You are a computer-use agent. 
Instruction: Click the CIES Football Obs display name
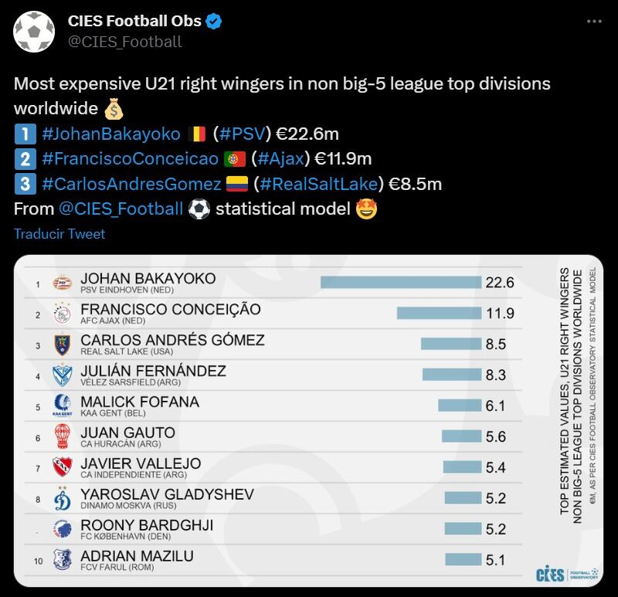pos(134,22)
